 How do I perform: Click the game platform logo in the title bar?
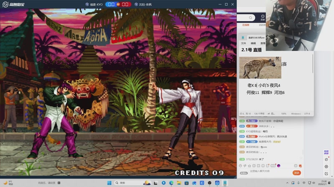[13, 4]
